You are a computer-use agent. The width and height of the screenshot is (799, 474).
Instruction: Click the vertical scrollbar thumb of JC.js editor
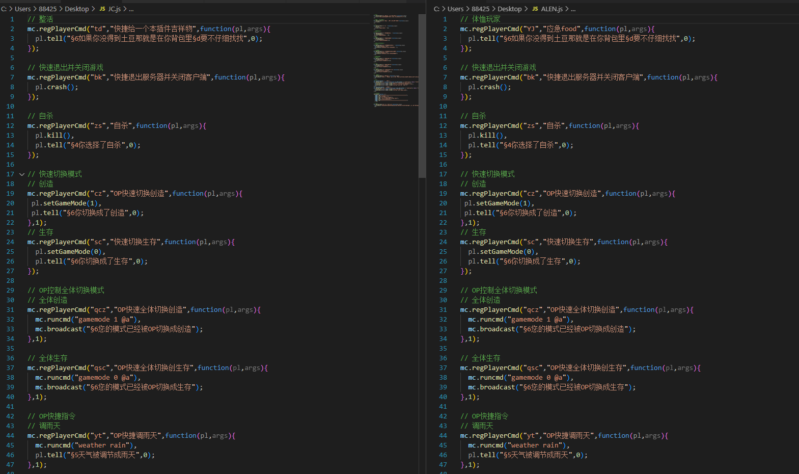[x=422, y=96]
